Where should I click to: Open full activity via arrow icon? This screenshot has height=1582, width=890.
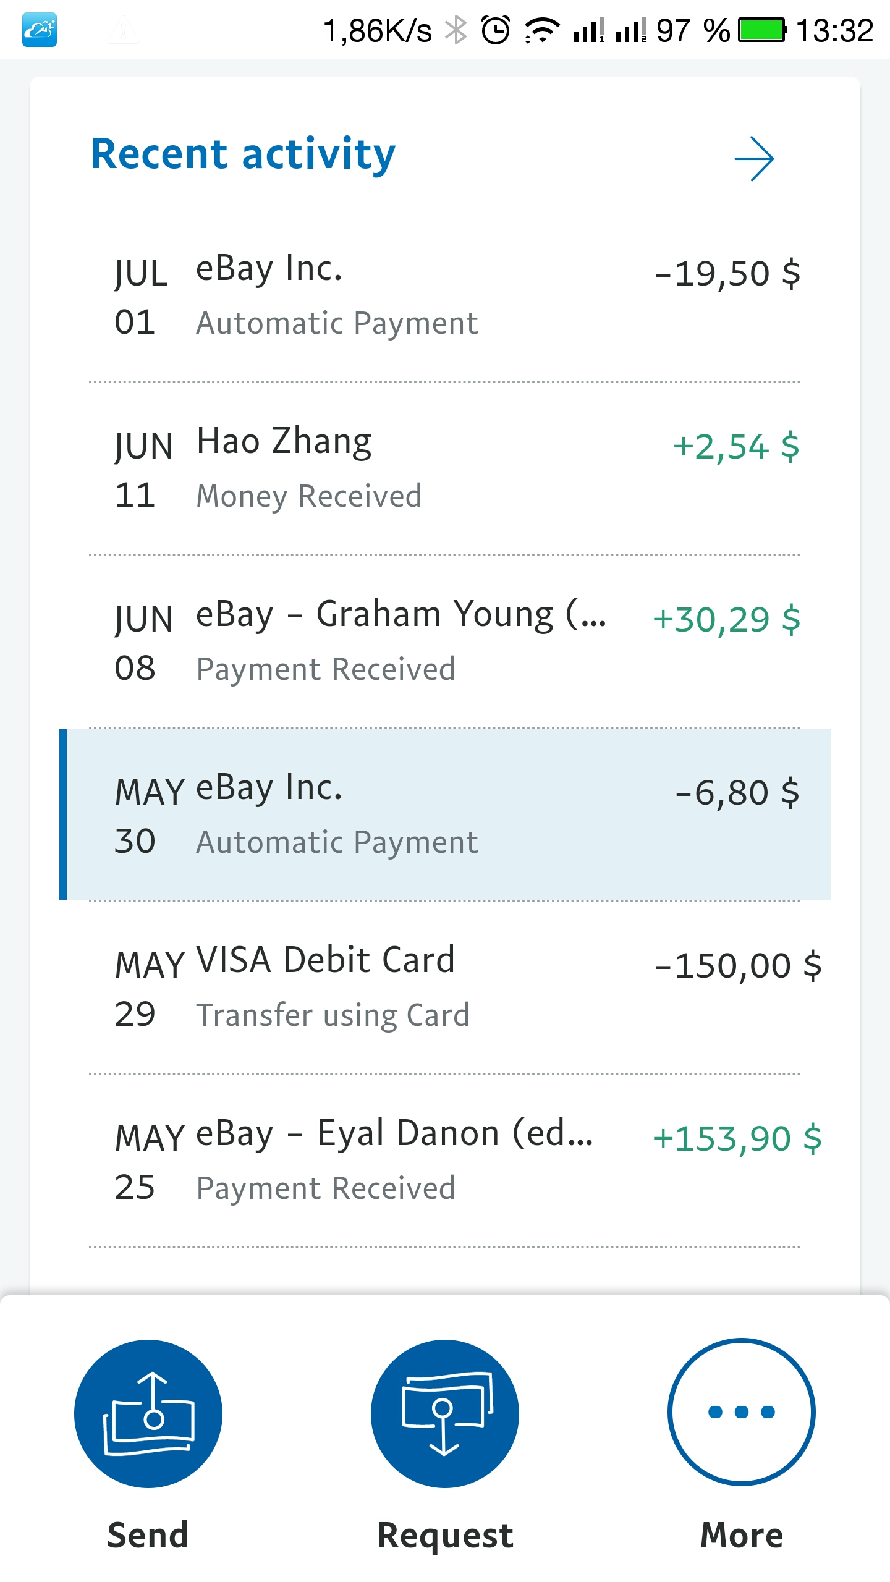point(754,159)
